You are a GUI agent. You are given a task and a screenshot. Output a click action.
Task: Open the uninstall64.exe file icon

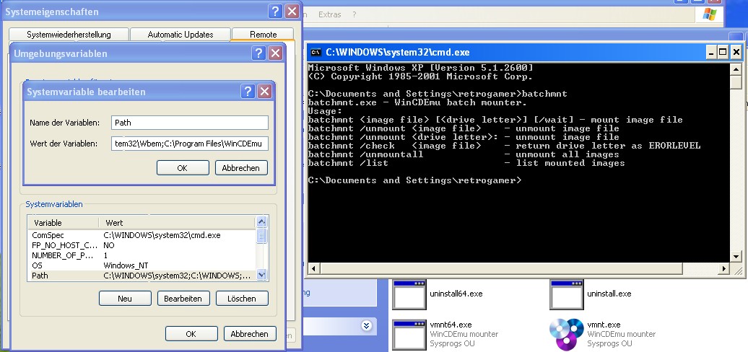(409, 294)
